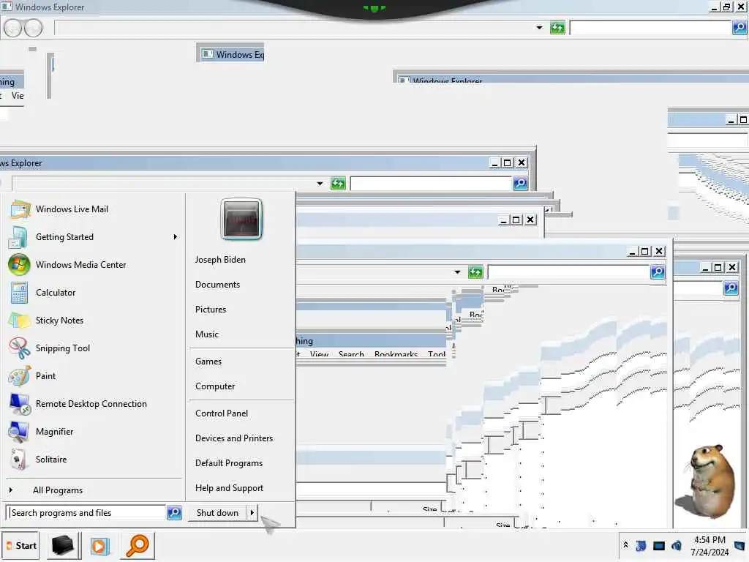Launch the Getting Started program icon

pyautogui.click(x=18, y=237)
